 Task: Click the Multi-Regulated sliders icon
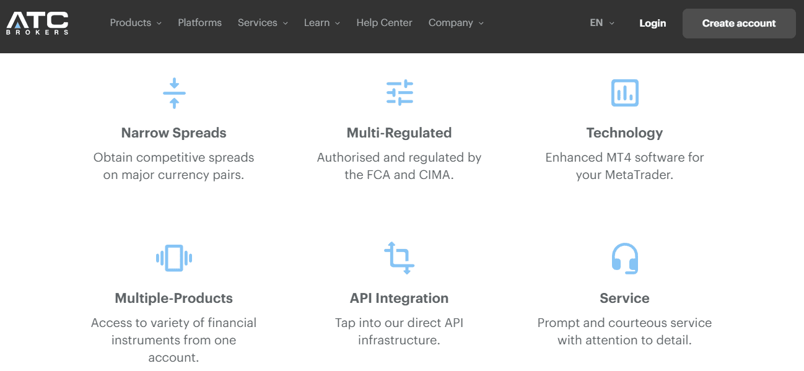point(399,92)
